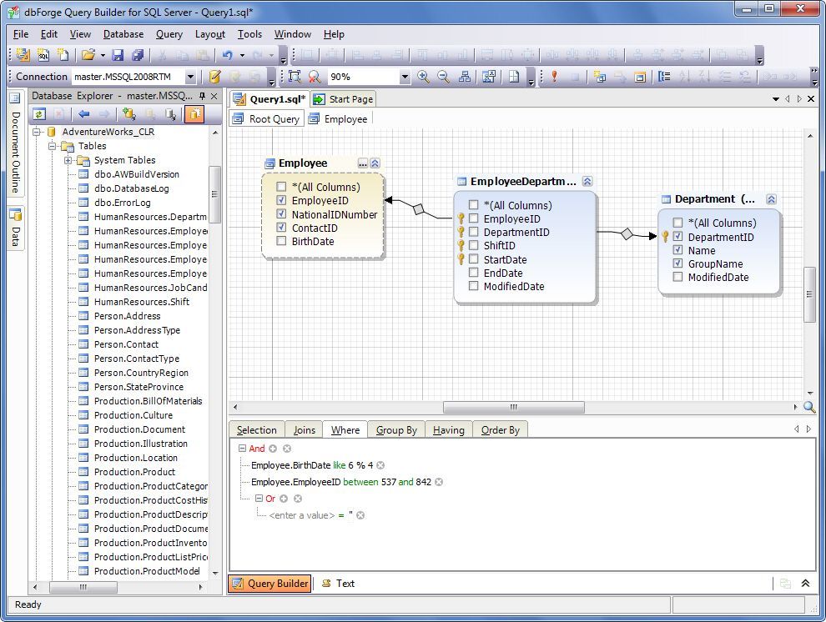The image size is (826, 622).
Task: Open the zoom percentage 90% dropdown
Action: (405, 77)
